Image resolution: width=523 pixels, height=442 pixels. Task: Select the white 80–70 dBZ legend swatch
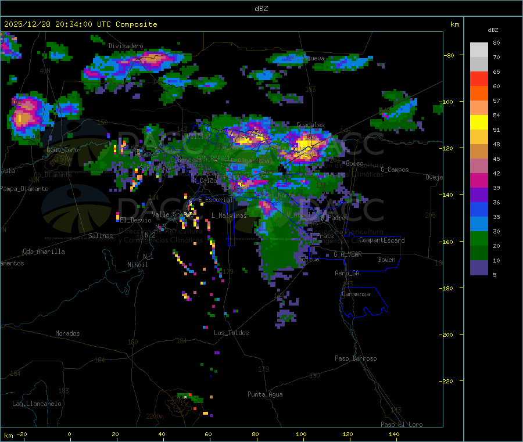[479, 50]
